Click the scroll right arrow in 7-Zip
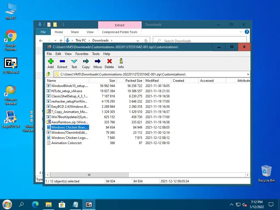This screenshot has width=280, height=210. (x=247, y=175)
